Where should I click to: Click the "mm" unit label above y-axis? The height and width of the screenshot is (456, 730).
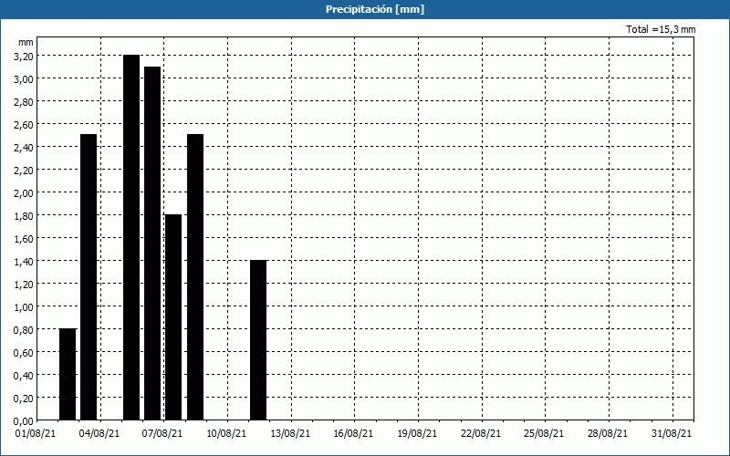pos(26,42)
